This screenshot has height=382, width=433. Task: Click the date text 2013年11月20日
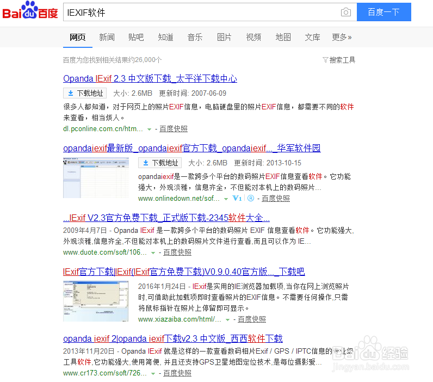[x=89, y=352]
